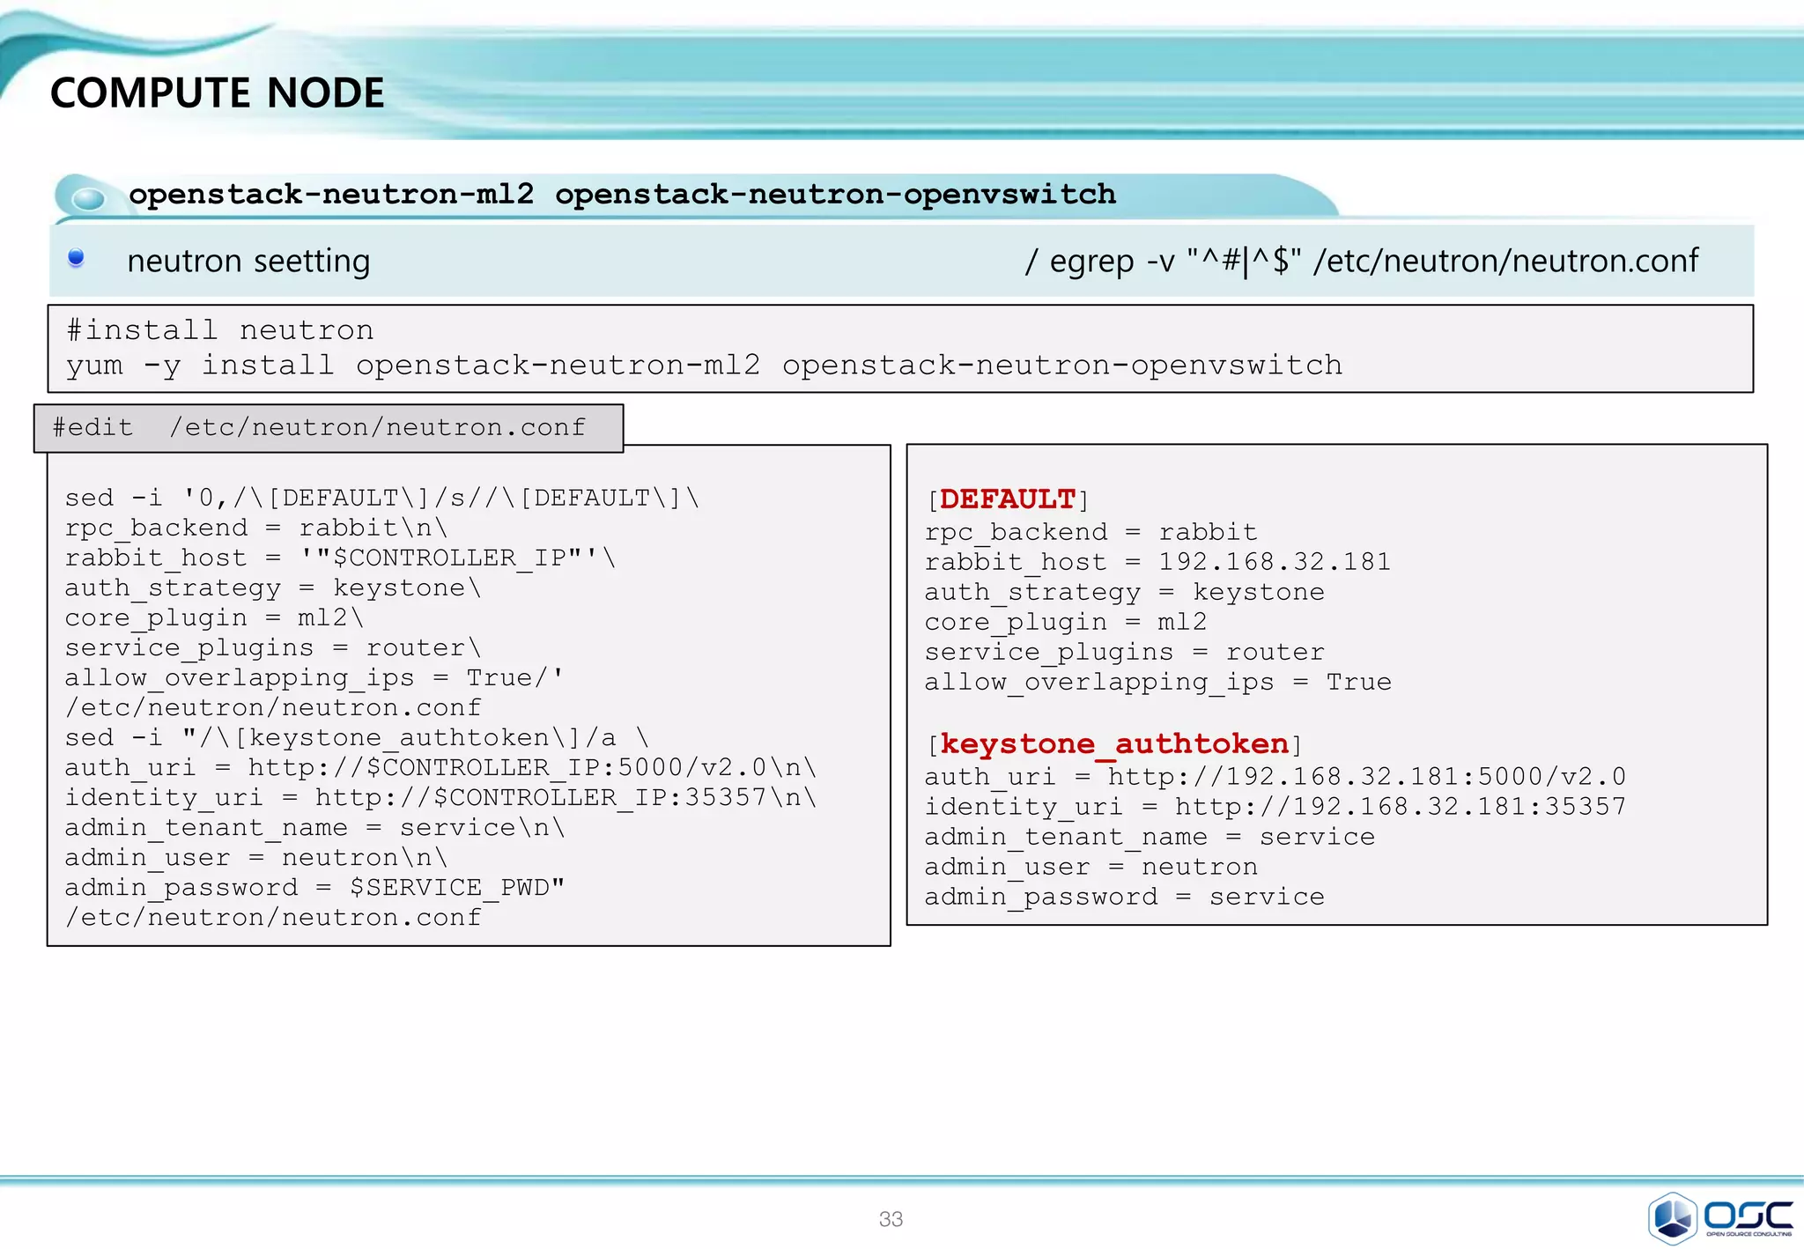This screenshot has width=1804, height=1249.
Task: Click the egrep -v command text
Action: tap(1361, 262)
